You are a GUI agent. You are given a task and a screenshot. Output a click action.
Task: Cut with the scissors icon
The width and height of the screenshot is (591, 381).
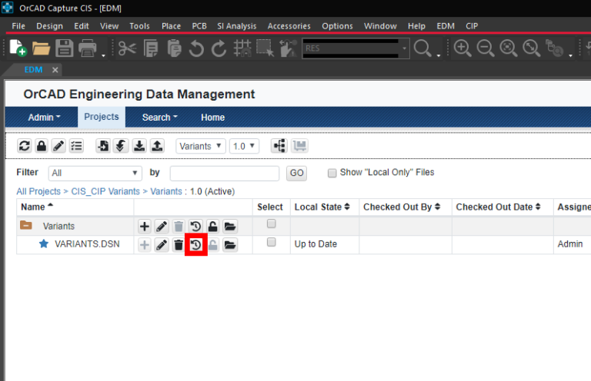pyautogui.click(x=127, y=48)
